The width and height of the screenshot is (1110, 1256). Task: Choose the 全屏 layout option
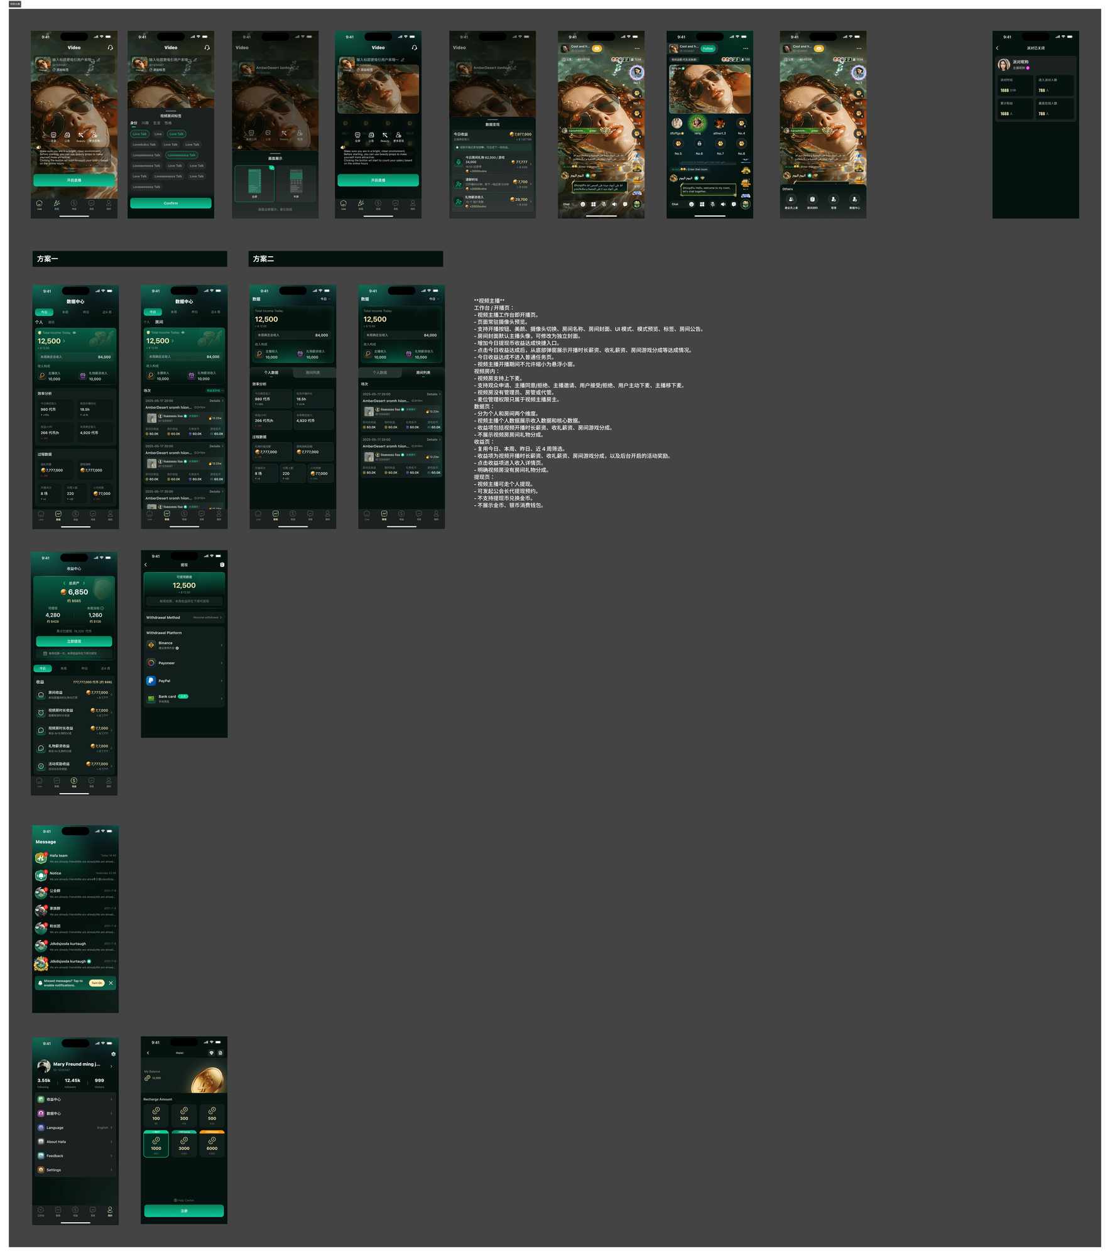[x=254, y=183]
